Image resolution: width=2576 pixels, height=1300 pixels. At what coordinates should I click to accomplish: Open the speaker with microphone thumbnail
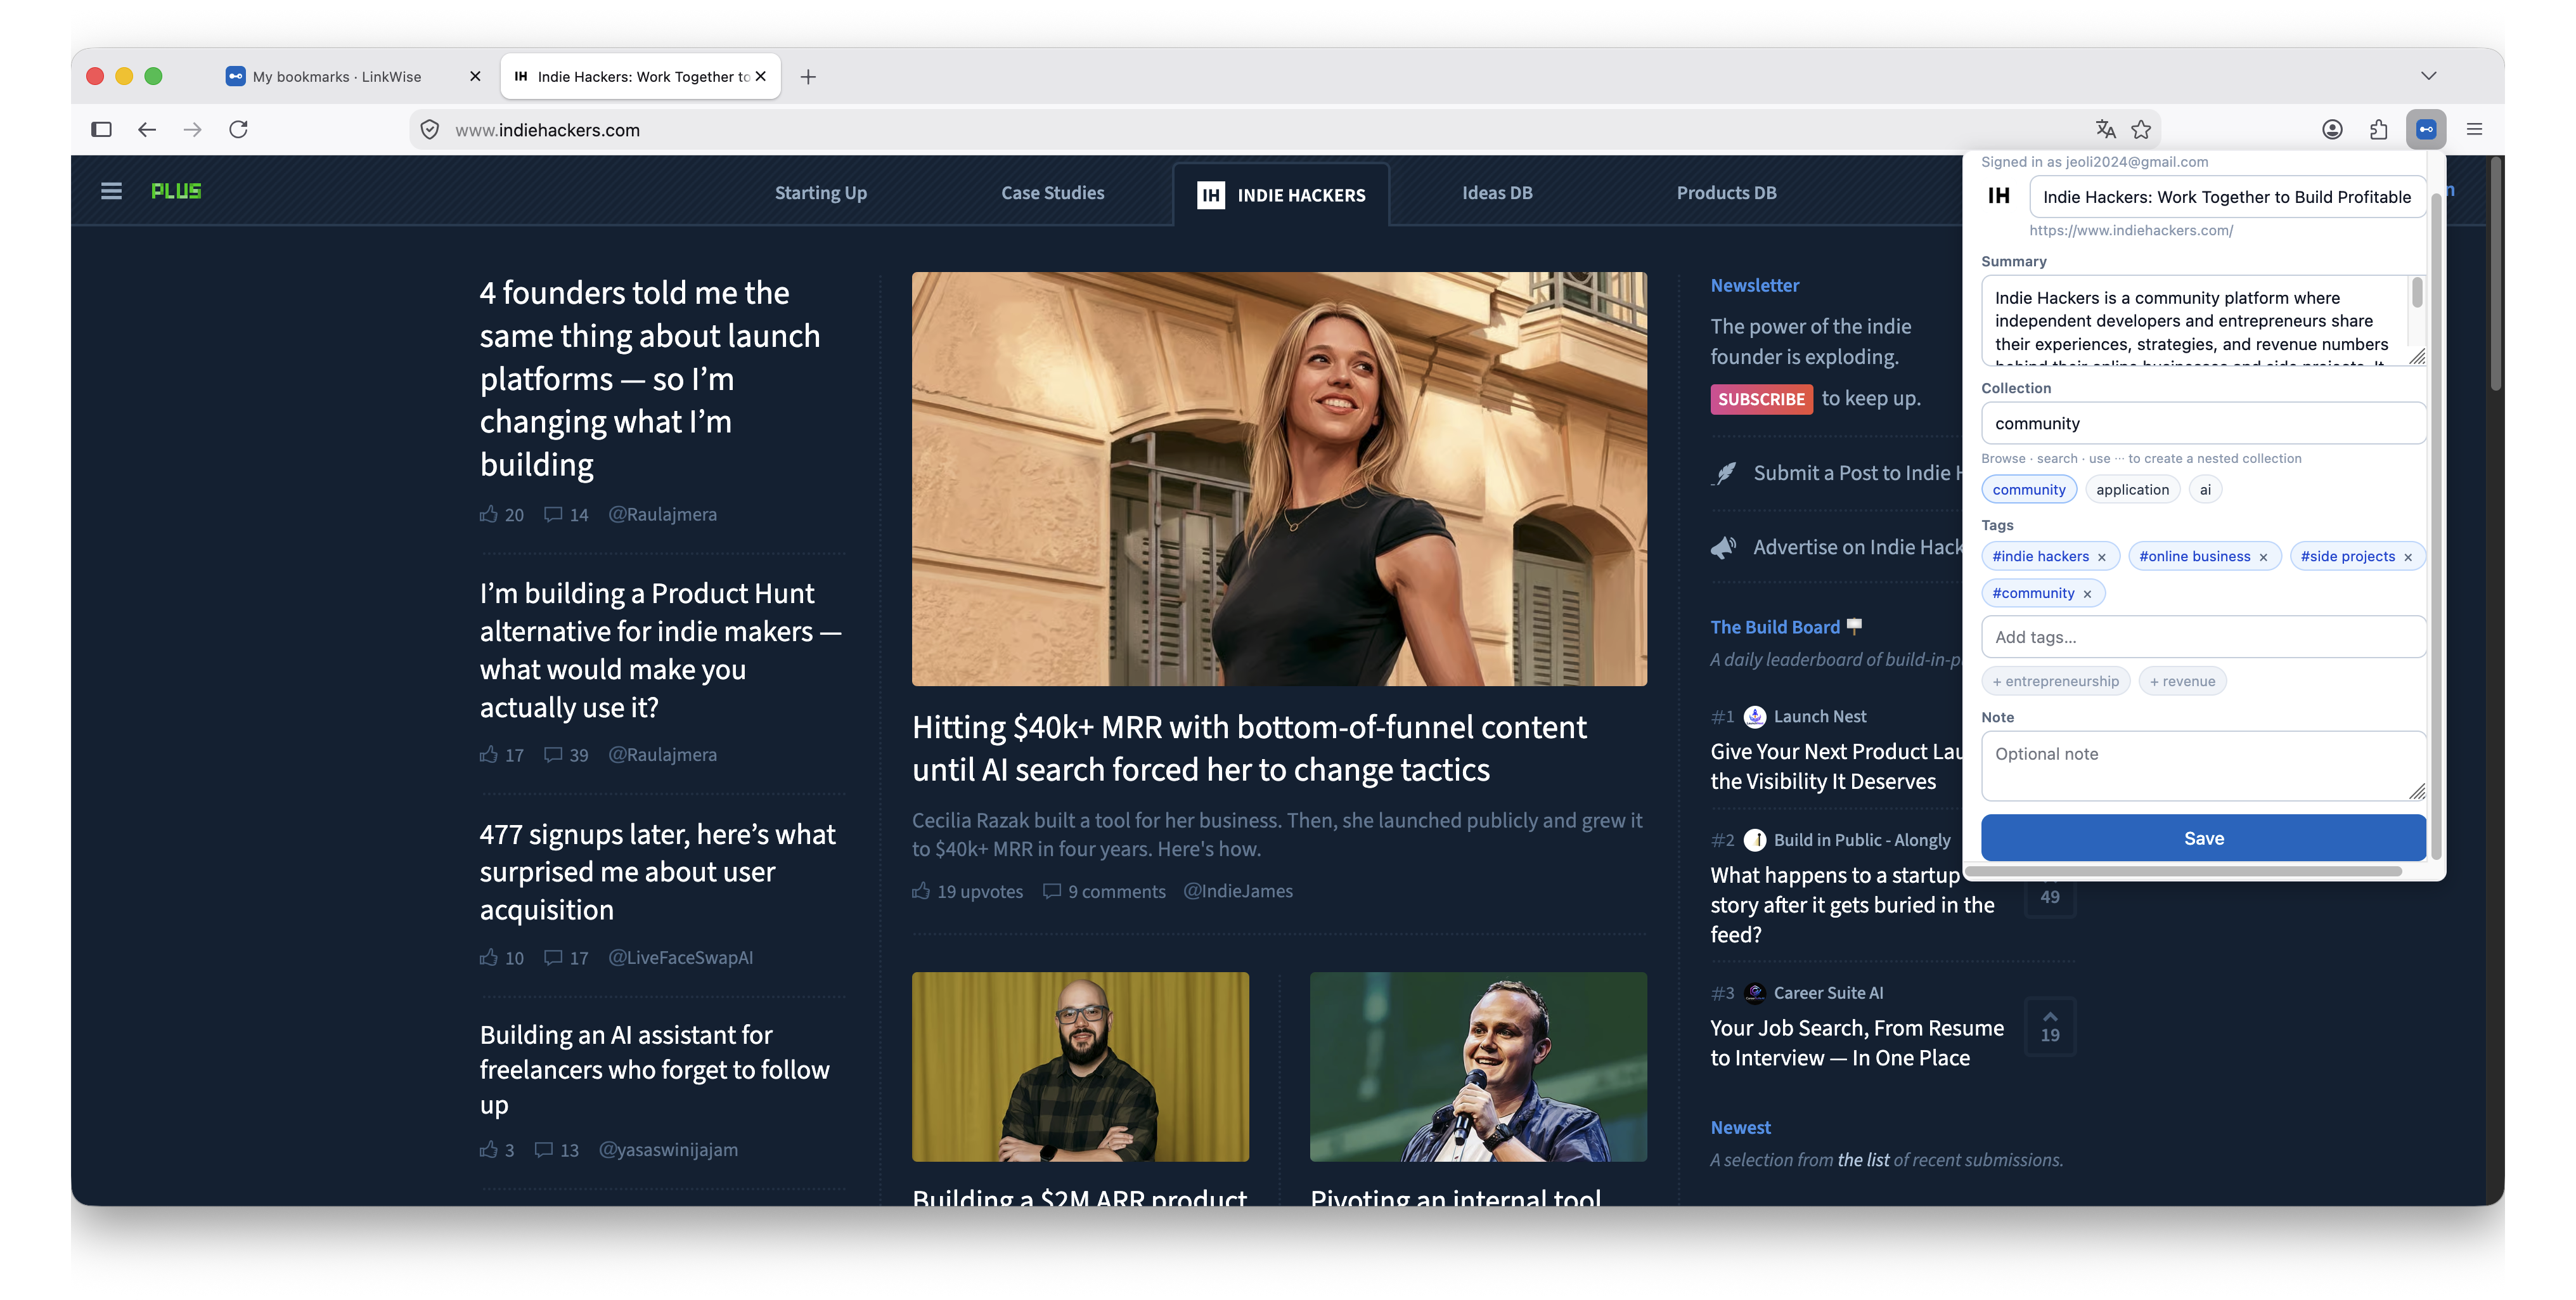(1478, 1067)
